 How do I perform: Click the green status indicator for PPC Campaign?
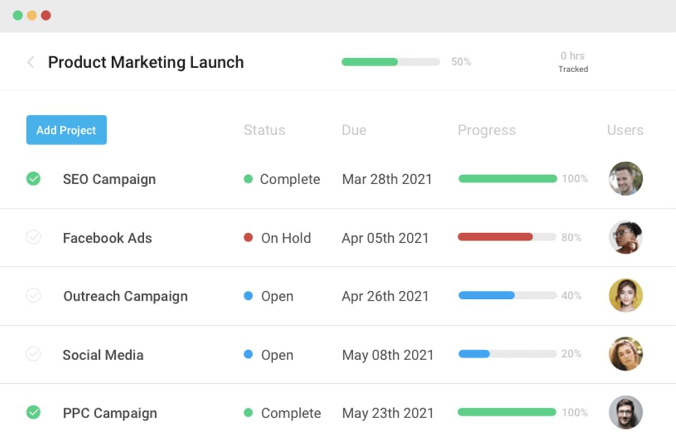coord(248,412)
